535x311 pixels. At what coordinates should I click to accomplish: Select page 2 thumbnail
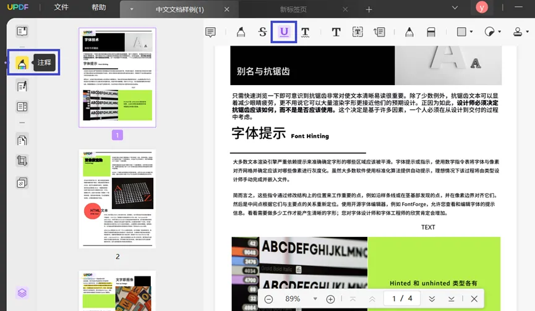click(118, 199)
